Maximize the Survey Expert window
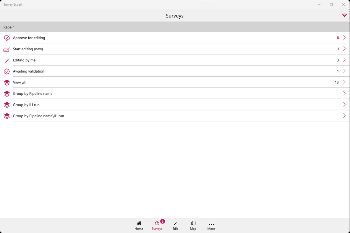Screen dimensions: 350x233 tap(331, 4)
